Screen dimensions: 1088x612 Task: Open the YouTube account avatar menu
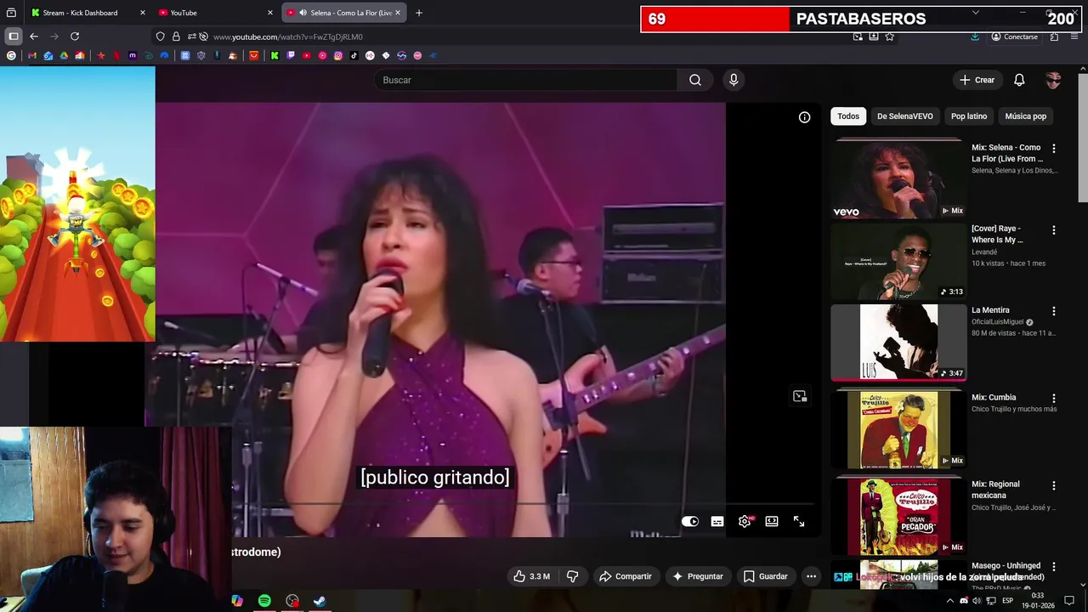(x=1053, y=80)
